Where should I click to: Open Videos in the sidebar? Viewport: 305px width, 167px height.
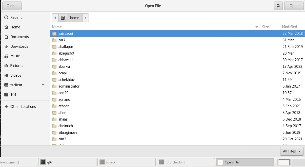pos(25,75)
